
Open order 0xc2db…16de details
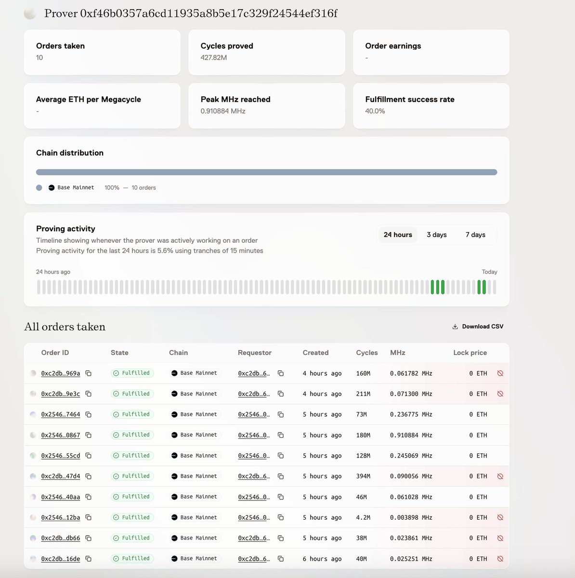coord(61,559)
